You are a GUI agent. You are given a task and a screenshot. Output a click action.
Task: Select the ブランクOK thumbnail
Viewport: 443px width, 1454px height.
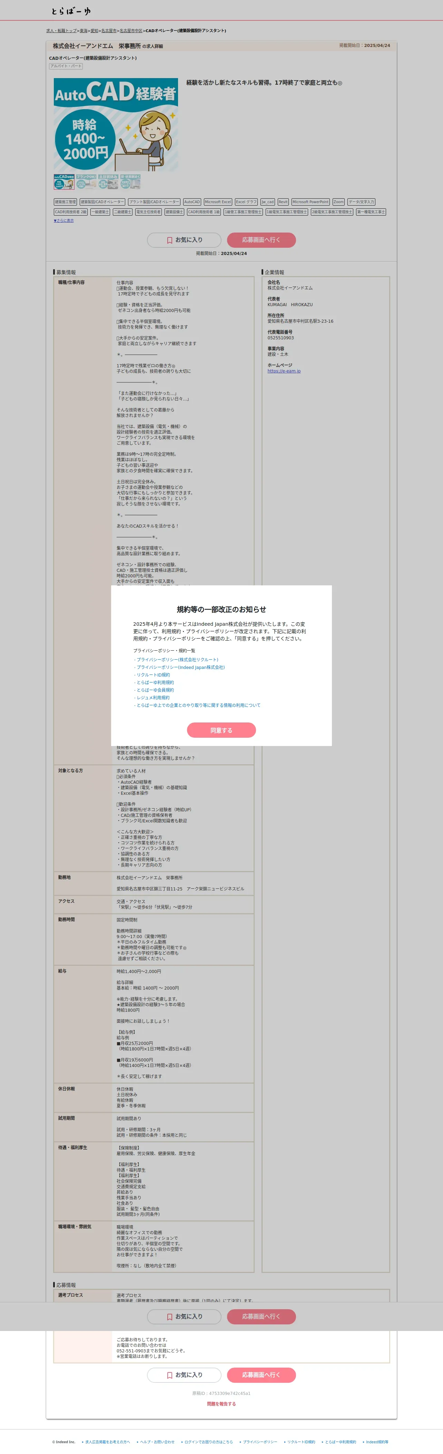click(86, 181)
